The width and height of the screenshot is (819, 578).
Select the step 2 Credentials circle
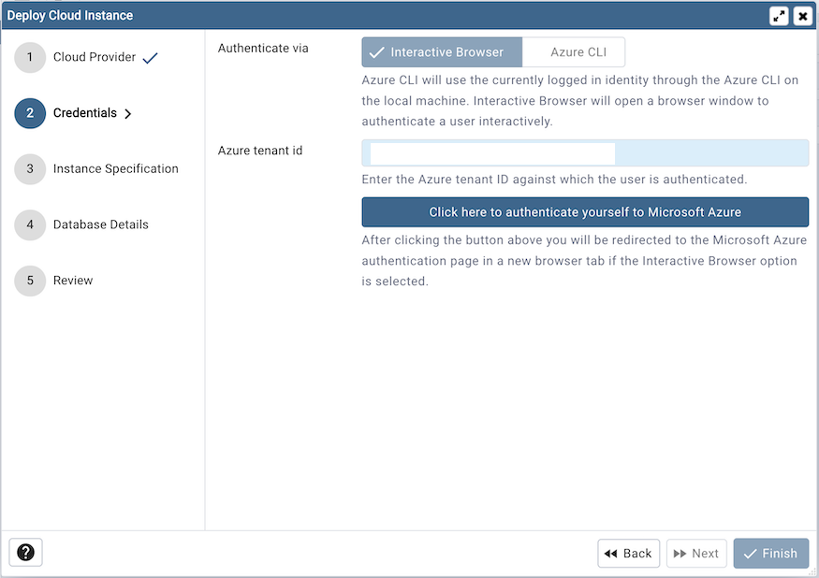pos(29,113)
